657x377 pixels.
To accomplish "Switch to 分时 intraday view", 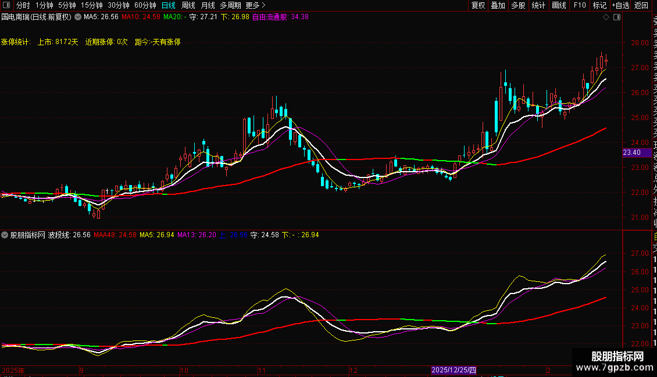I will pos(23,5).
